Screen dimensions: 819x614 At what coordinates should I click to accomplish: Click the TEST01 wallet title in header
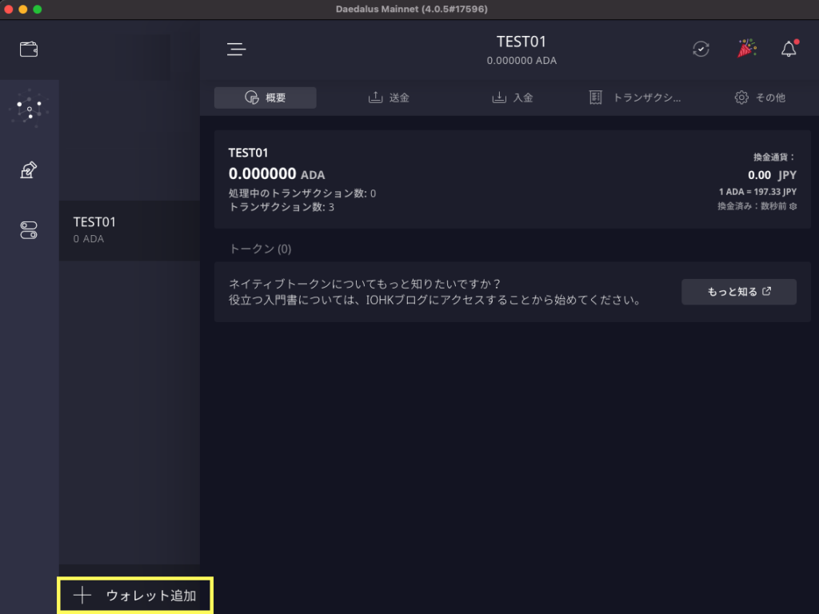(x=521, y=42)
